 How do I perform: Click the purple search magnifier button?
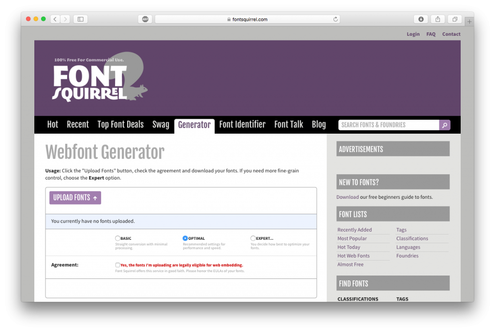pos(445,125)
